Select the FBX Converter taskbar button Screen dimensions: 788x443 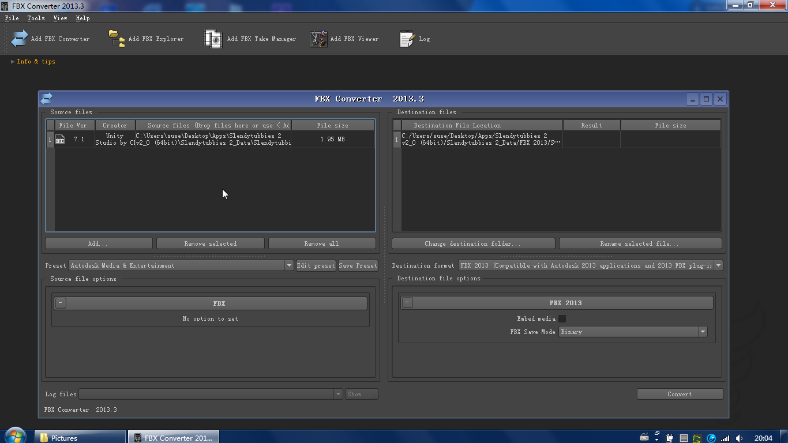coord(174,437)
